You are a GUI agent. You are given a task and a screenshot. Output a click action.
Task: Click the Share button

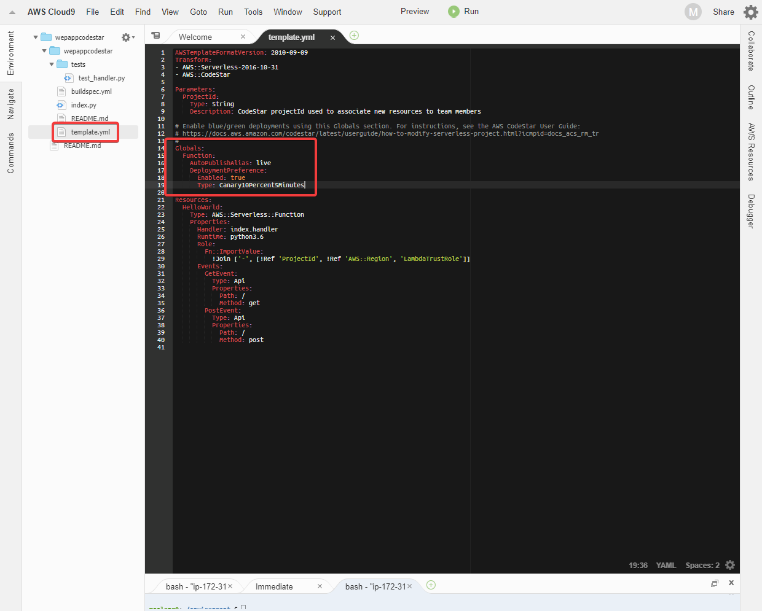tap(723, 12)
